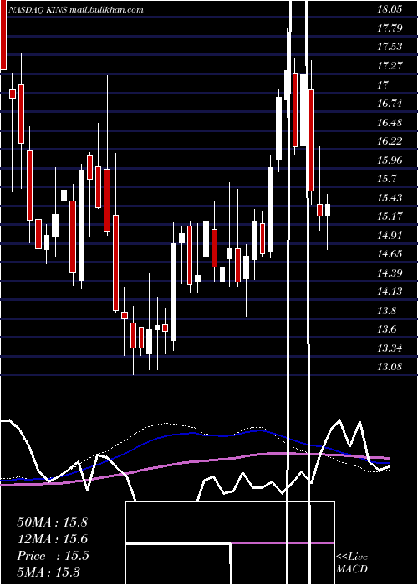Image resolution: width=418 pixels, height=585 pixels.
Task: Click the 15.7 price axis label
Action: tap(386, 179)
